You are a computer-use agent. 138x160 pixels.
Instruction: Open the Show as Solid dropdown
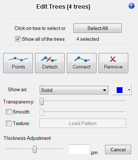(74, 90)
